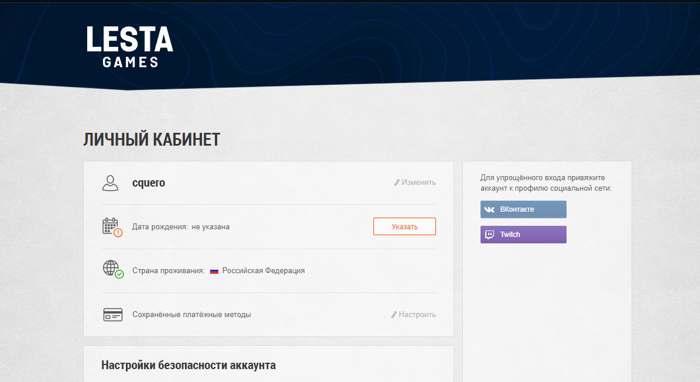The height and width of the screenshot is (382, 700).
Task: Click the user profile avatar icon
Action: coord(110,183)
